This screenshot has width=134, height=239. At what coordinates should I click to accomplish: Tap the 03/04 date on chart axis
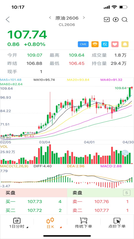click(44, 142)
